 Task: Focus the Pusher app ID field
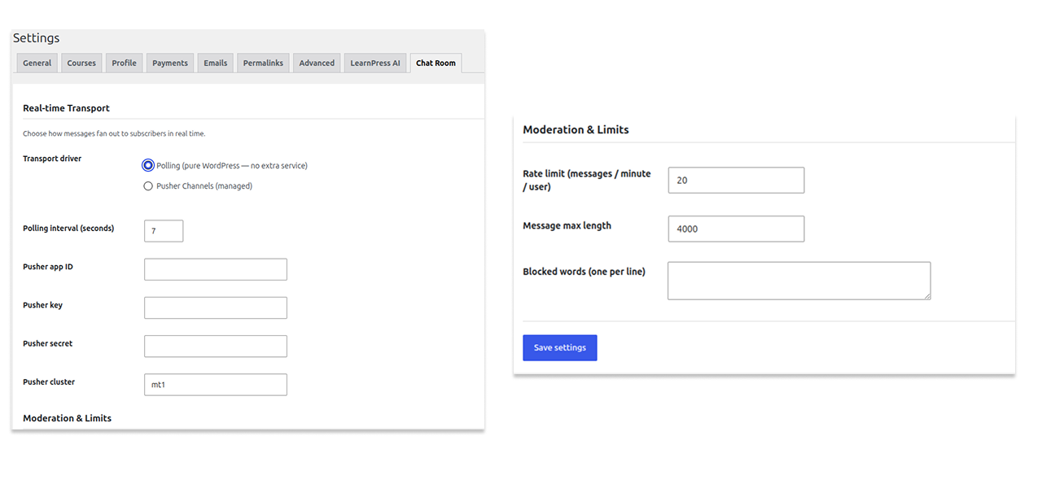point(216,269)
